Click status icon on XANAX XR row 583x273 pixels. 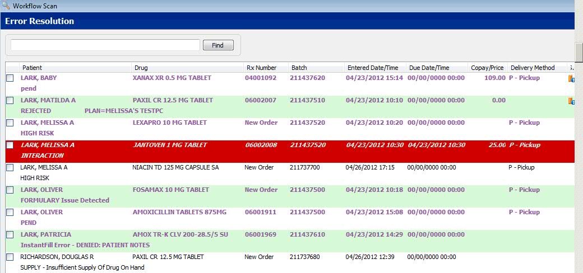tap(571, 78)
